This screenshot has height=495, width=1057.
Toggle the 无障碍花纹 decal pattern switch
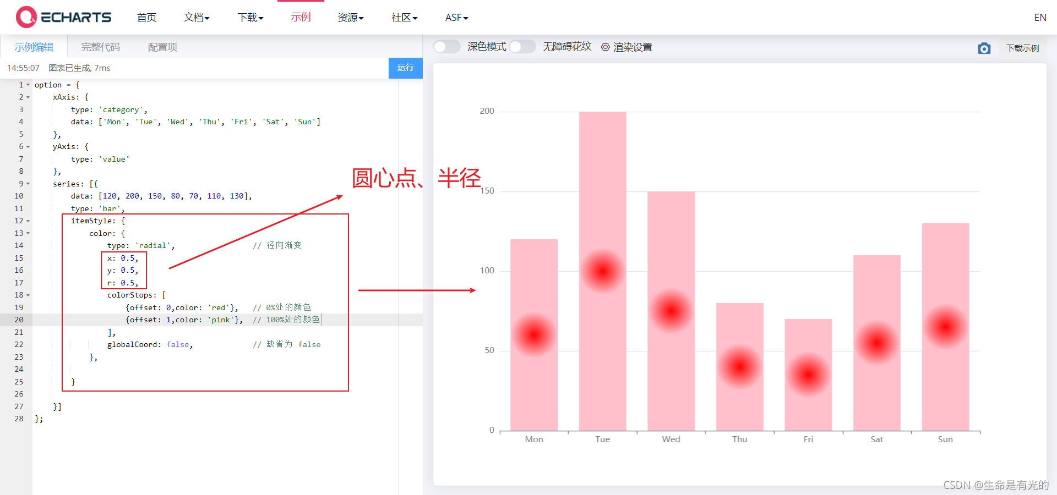tap(522, 47)
